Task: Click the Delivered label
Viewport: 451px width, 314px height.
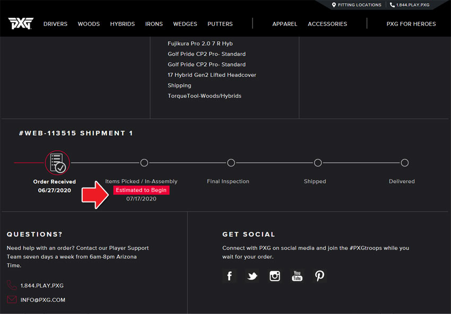Action: (x=402, y=181)
